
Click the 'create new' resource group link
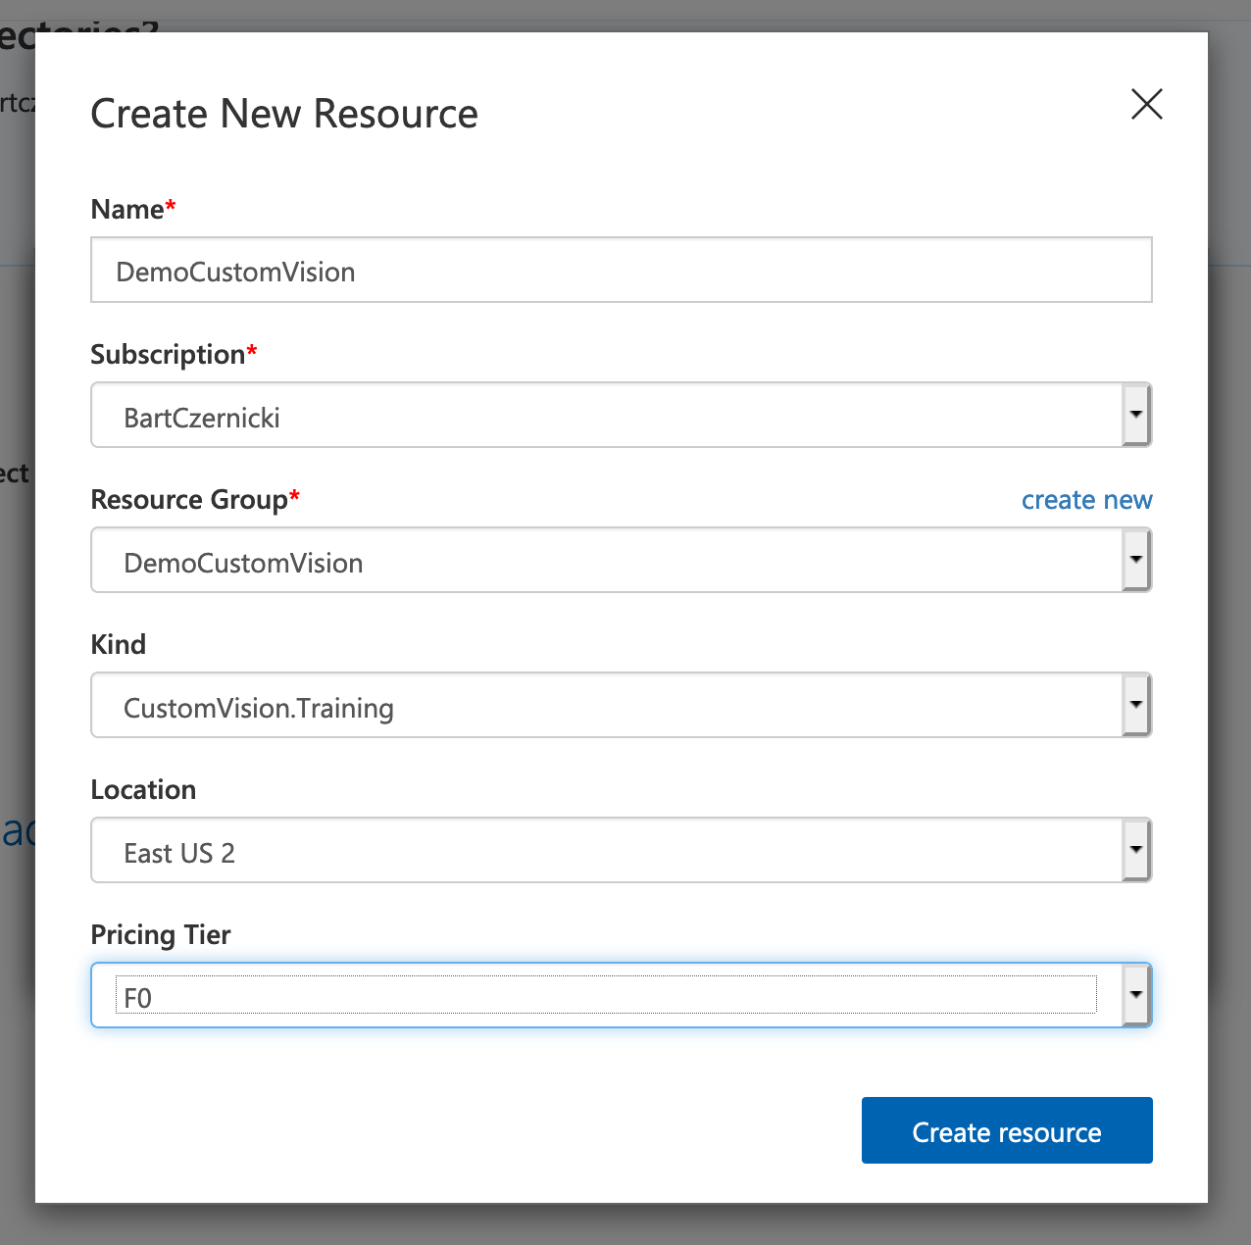(x=1086, y=500)
